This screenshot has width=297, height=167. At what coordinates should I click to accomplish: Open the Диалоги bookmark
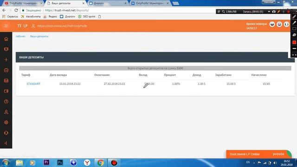68,17
